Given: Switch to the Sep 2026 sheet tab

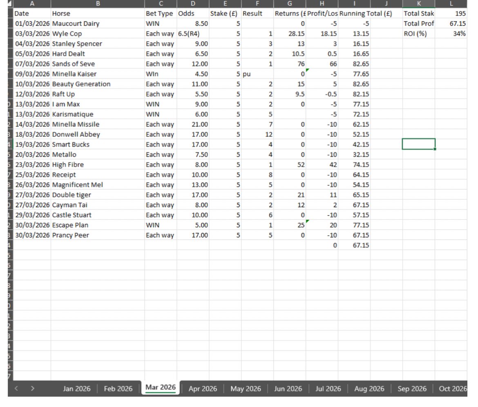Looking at the screenshot, I should tap(412, 389).
